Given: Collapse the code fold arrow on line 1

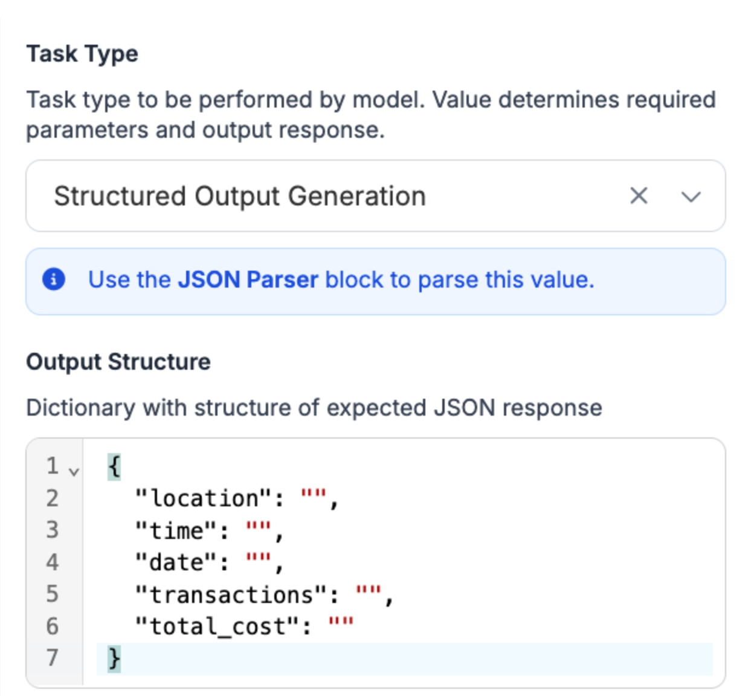Looking at the screenshot, I should pos(74,472).
